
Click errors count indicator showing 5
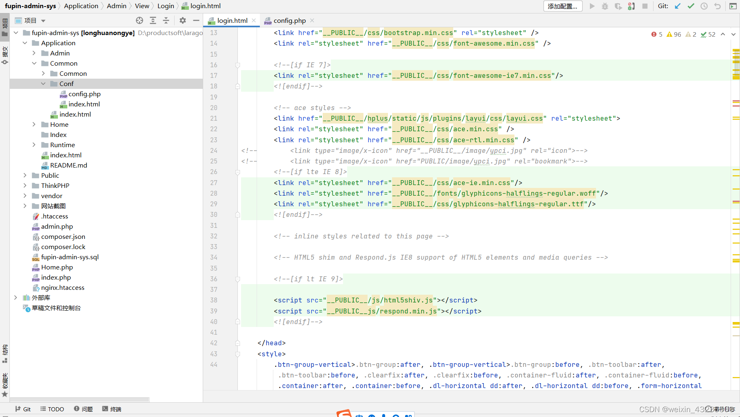(x=657, y=34)
